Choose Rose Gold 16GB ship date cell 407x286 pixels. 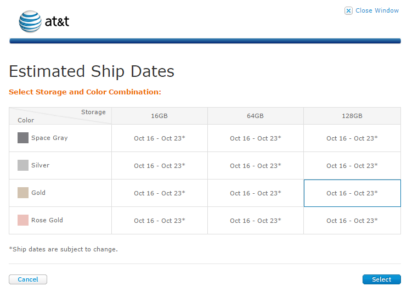point(160,221)
